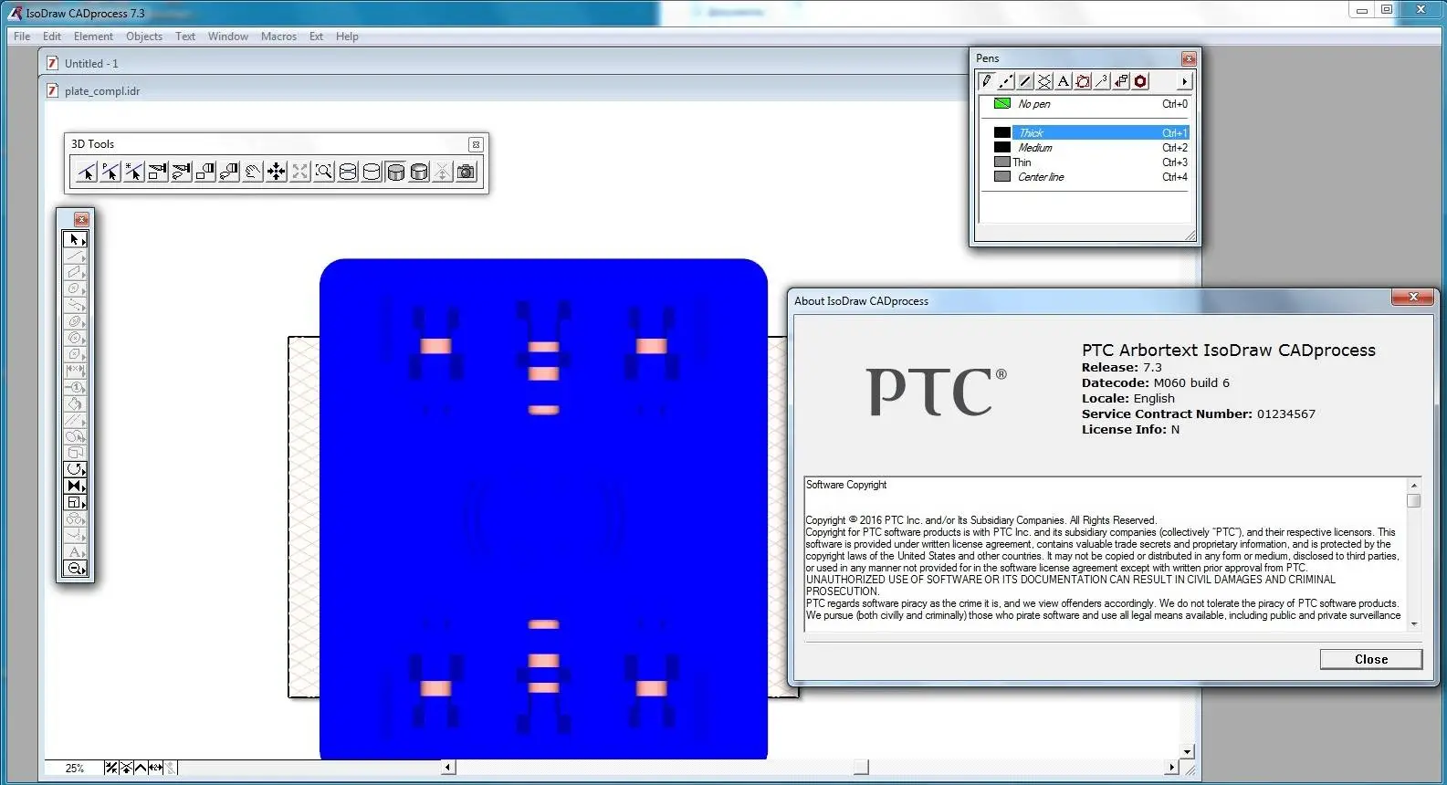Screen dimensions: 1447x785
Task: Select the 3D arrow tool marked P
Action: pyautogui.click(x=110, y=172)
